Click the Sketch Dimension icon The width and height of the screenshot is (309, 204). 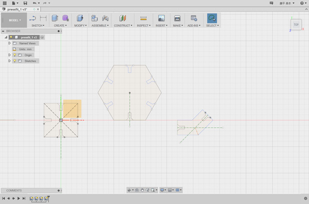click(43, 19)
